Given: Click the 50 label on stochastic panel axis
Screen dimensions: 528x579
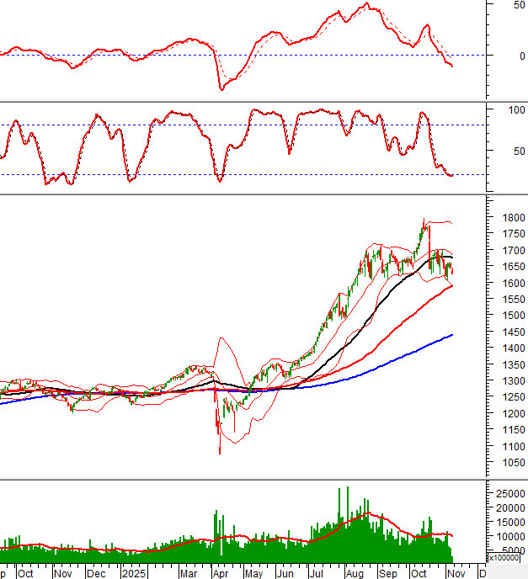Looking at the screenshot, I should click(x=506, y=151).
